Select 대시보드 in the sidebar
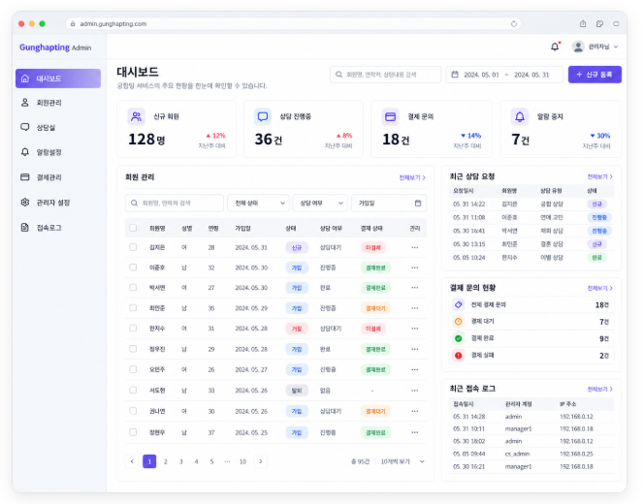644x504 pixels. click(x=58, y=79)
